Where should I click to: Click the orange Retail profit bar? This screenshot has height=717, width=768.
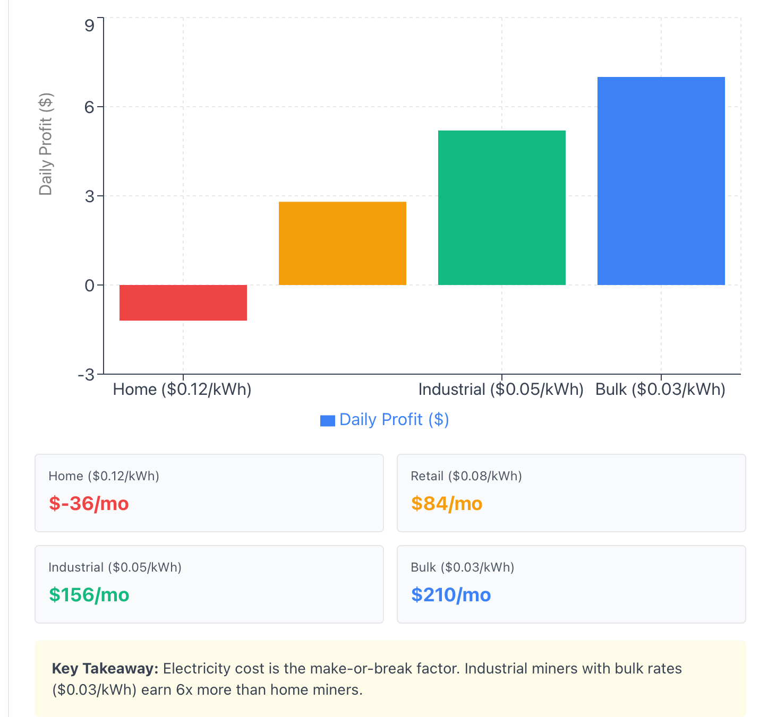tap(342, 243)
